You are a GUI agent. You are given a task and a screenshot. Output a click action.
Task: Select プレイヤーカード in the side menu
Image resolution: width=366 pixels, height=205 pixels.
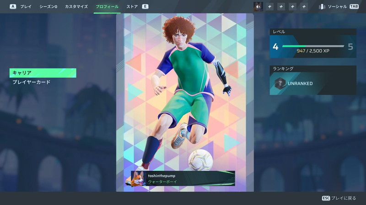31,82
